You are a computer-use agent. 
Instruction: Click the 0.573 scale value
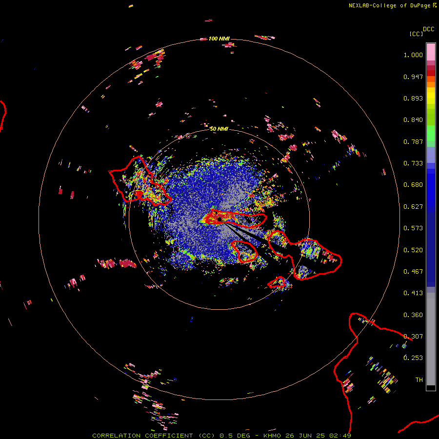(x=413, y=228)
